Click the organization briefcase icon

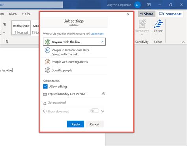tap(47, 50)
